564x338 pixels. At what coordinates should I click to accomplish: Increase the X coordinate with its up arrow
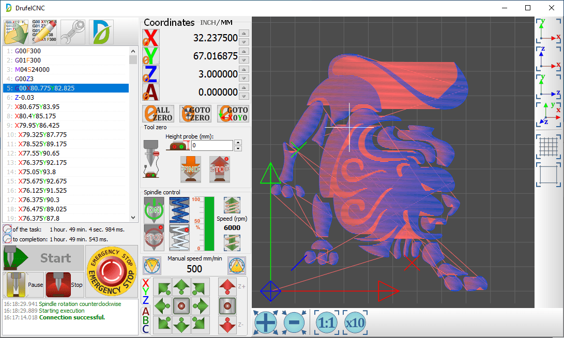tap(244, 34)
